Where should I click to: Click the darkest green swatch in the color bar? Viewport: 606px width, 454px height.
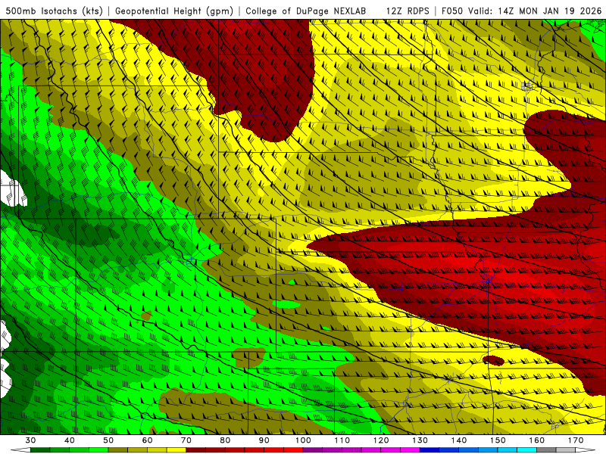(x=40, y=449)
